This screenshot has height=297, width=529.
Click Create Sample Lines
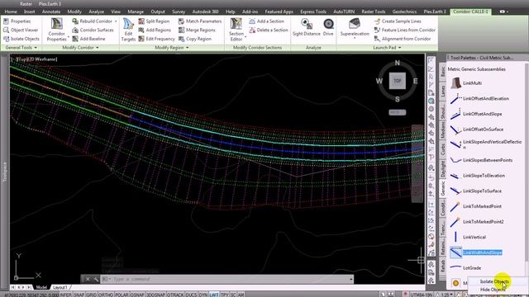click(x=398, y=21)
